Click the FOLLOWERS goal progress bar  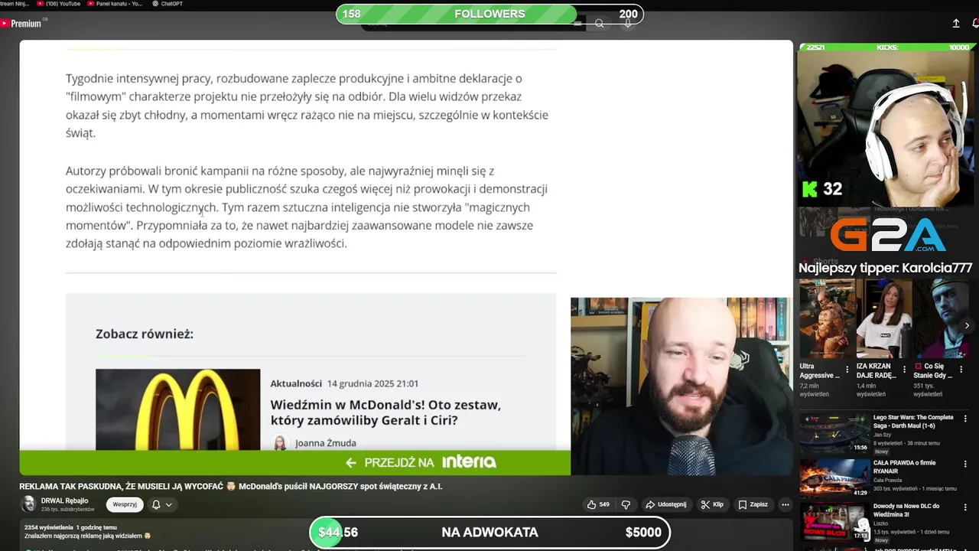(x=489, y=14)
